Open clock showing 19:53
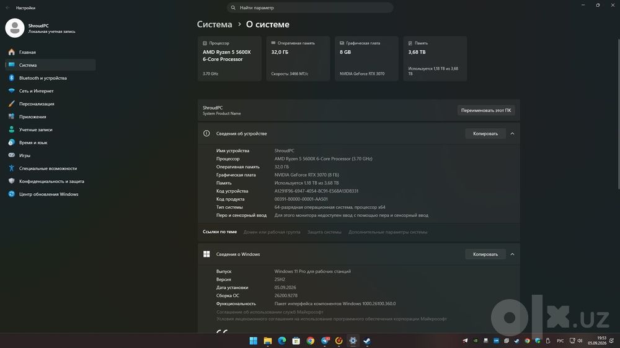This screenshot has height=348, width=620. click(597, 341)
